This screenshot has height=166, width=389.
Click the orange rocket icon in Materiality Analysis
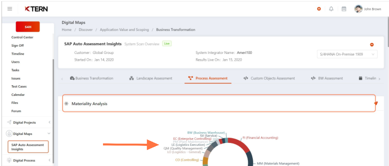[376, 103]
